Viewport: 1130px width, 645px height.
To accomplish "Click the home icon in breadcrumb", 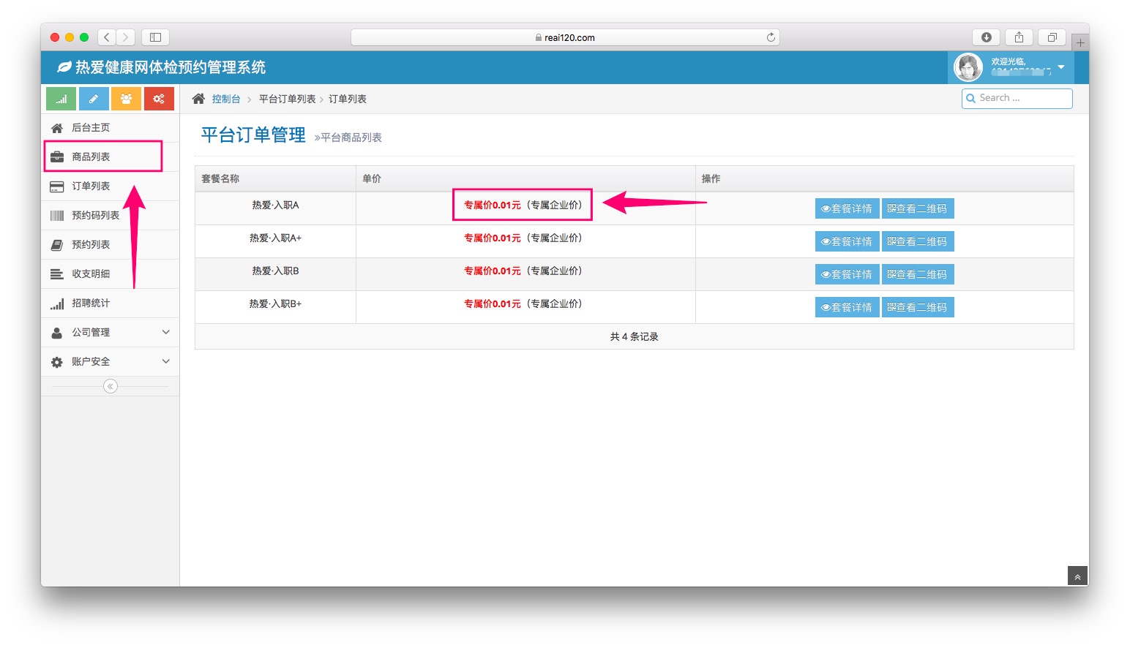I will point(198,99).
